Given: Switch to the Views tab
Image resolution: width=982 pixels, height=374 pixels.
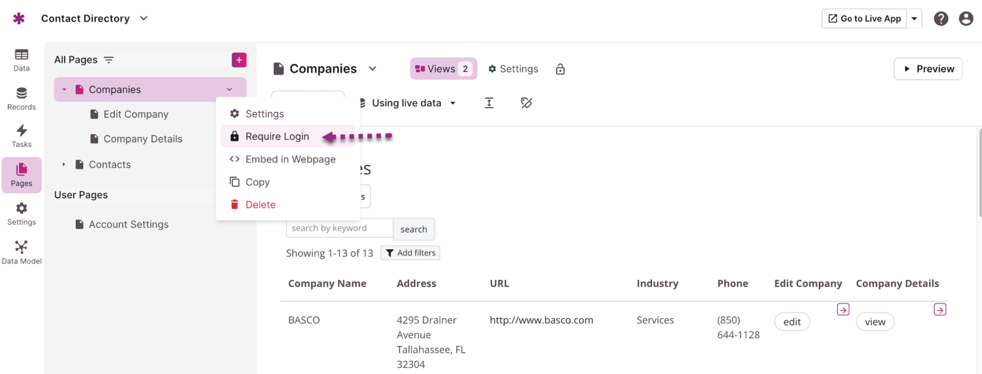Looking at the screenshot, I should click(443, 69).
